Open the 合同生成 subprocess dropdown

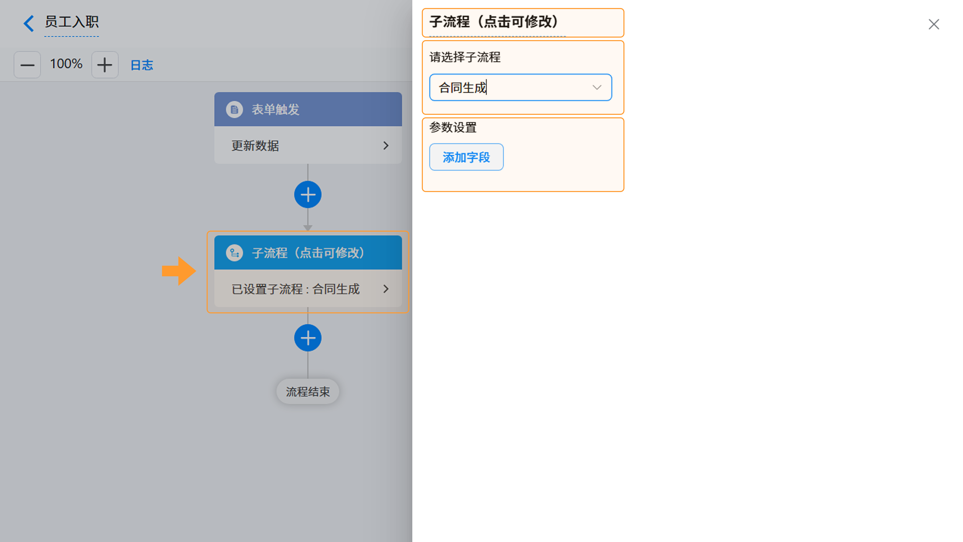click(520, 87)
